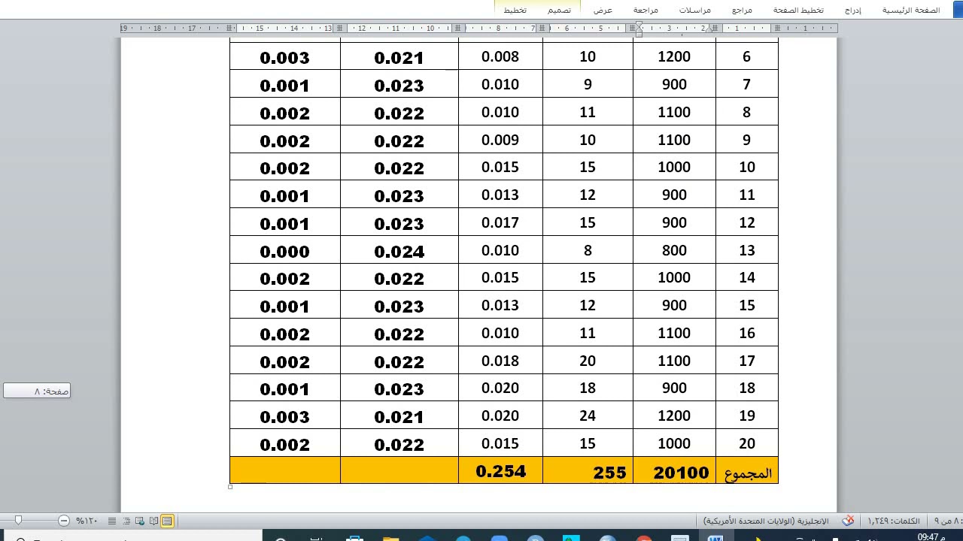Screen dimensions: 963x541
Task: Click row number 14 cell
Action: click(x=746, y=277)
